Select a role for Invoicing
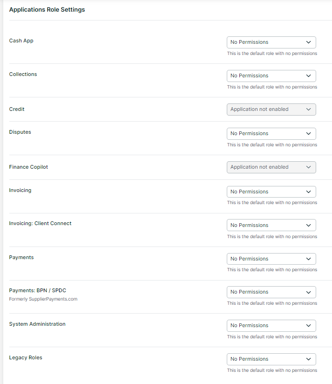Screen dimensions: 332x384 271,192
